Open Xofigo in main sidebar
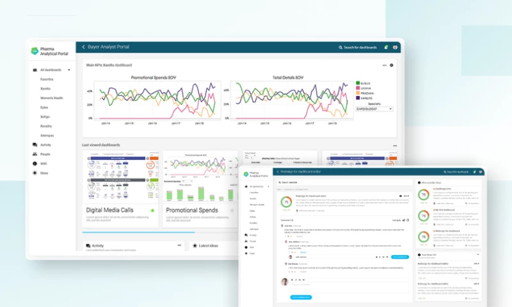This screenshot has width=512, height=307. pyautogui.click(x=45, y=117)
